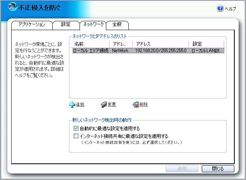Click the 削除 delete link

(144, 104)
